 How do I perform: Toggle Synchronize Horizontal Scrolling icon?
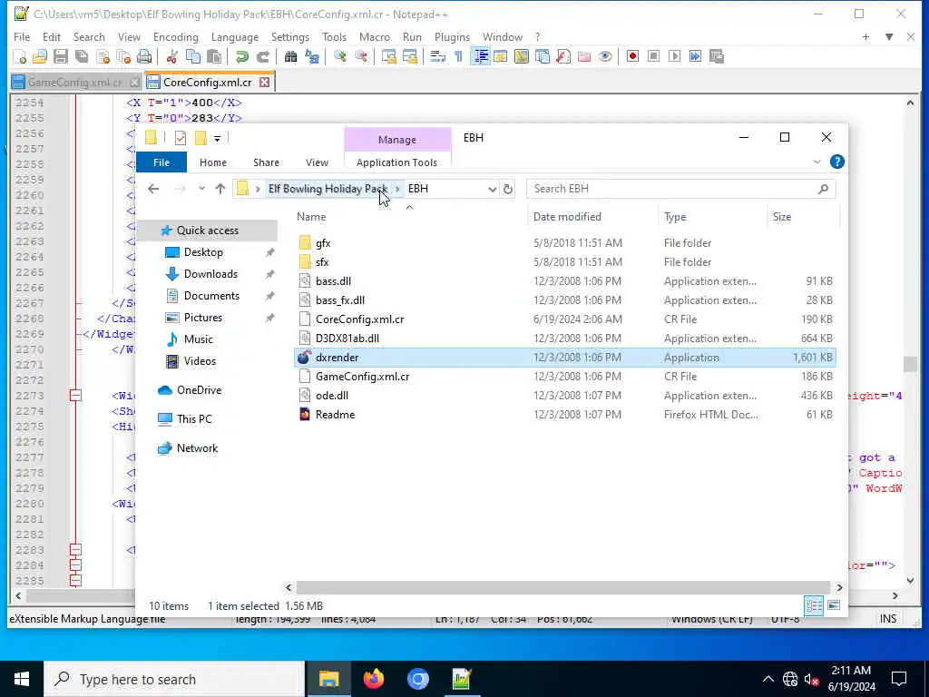(x=409, y=57)
